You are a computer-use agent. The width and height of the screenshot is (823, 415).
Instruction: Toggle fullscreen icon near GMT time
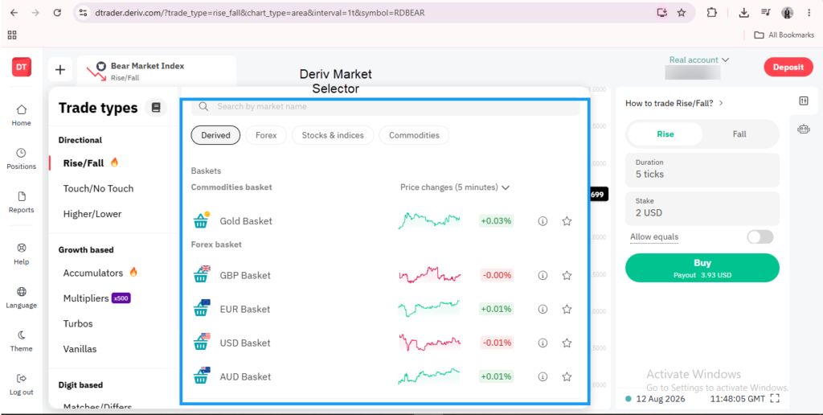775,399
